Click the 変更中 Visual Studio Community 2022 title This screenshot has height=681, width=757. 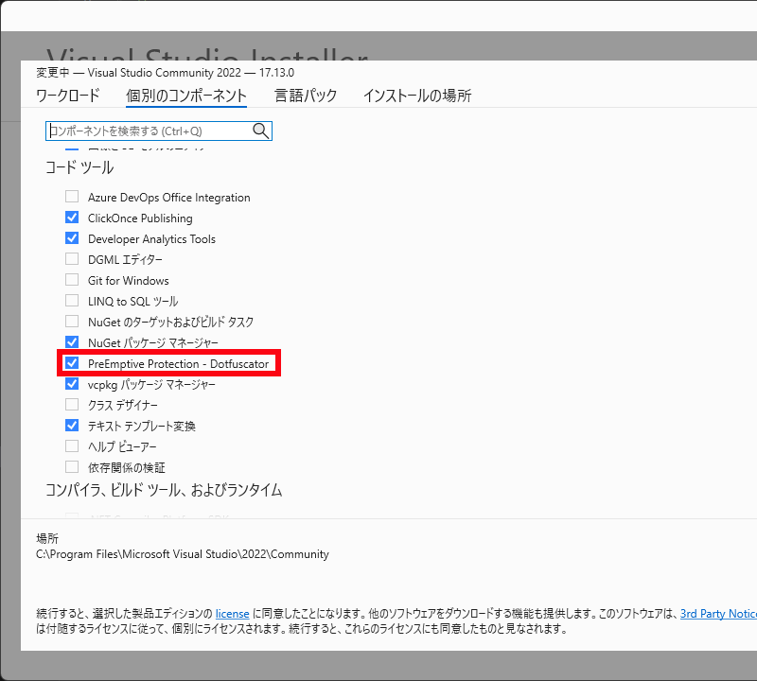[165, 73]
